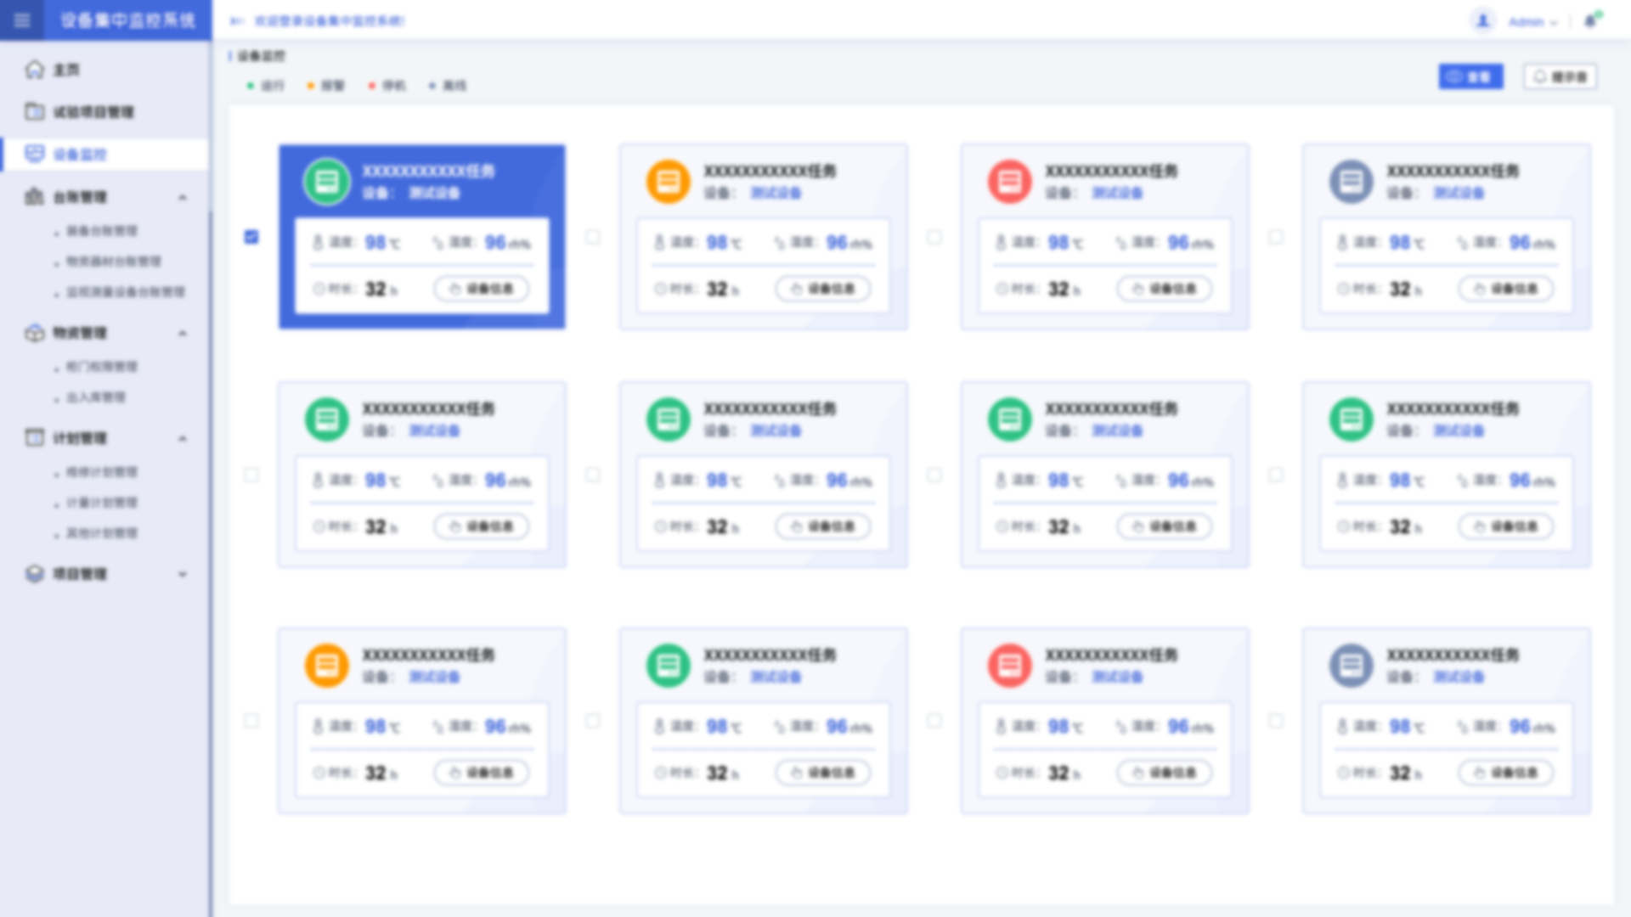
Task: Click the 测试设备 link on the top-row grey card
Action: pos(1459,193)
